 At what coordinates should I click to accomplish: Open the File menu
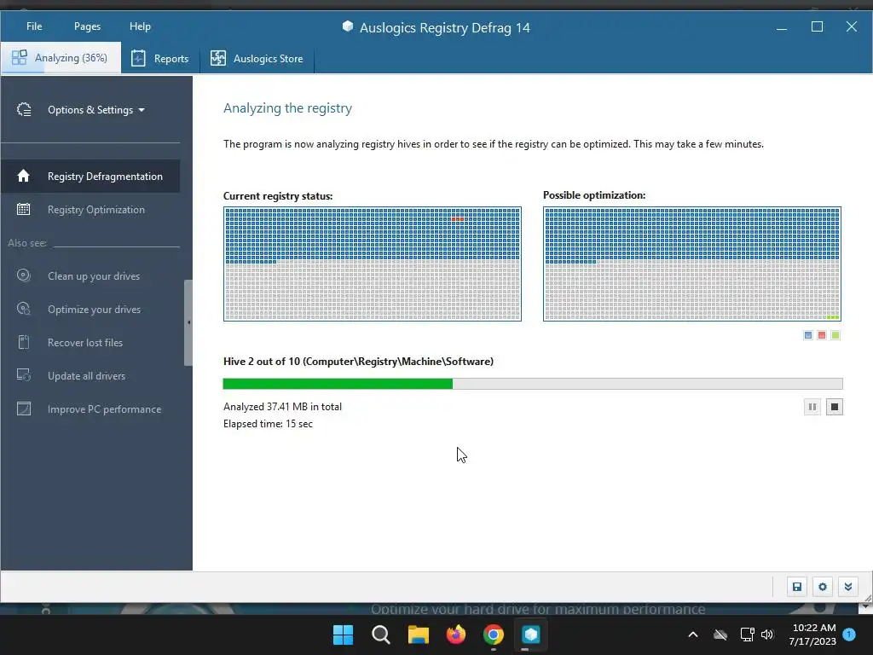(34, 26)
